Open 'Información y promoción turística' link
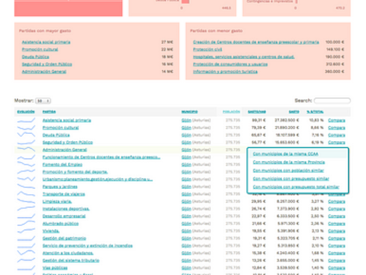 [225, 72]
